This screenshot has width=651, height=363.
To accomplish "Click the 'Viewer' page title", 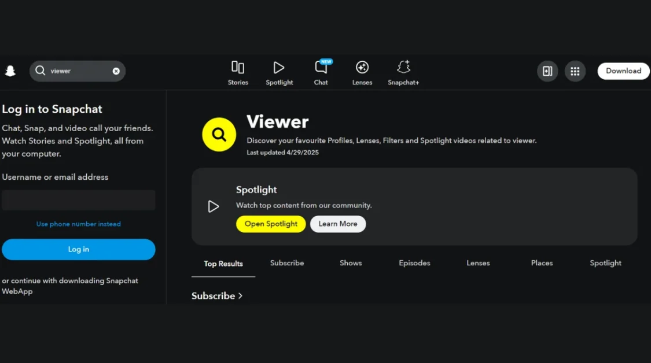I will pos(278,122).
